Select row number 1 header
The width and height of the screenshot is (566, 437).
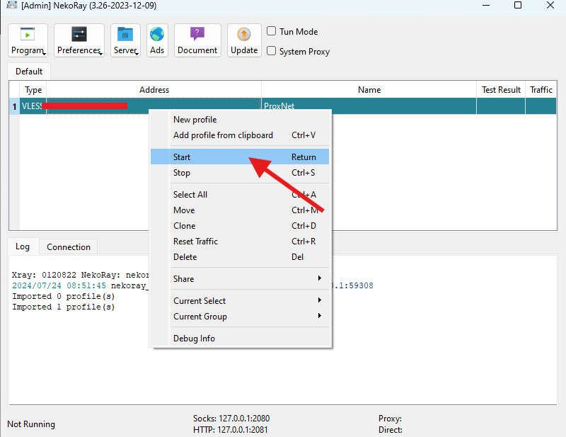tap(14, 106)
